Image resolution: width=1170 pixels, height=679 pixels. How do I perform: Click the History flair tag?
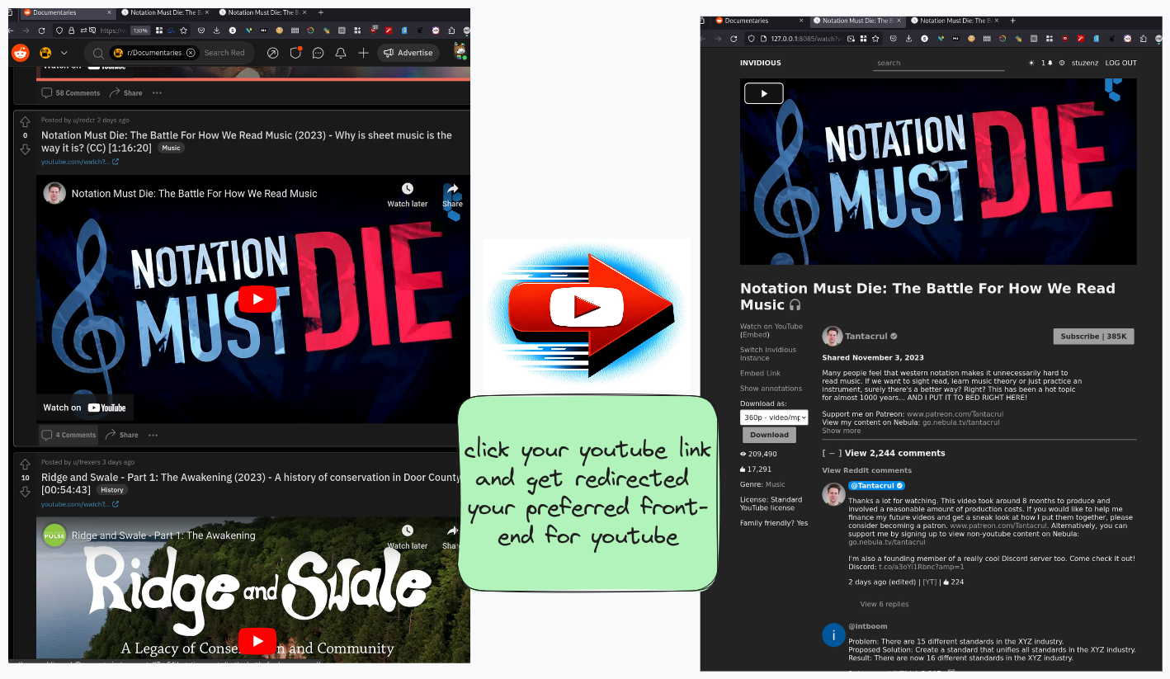[112, 490]
